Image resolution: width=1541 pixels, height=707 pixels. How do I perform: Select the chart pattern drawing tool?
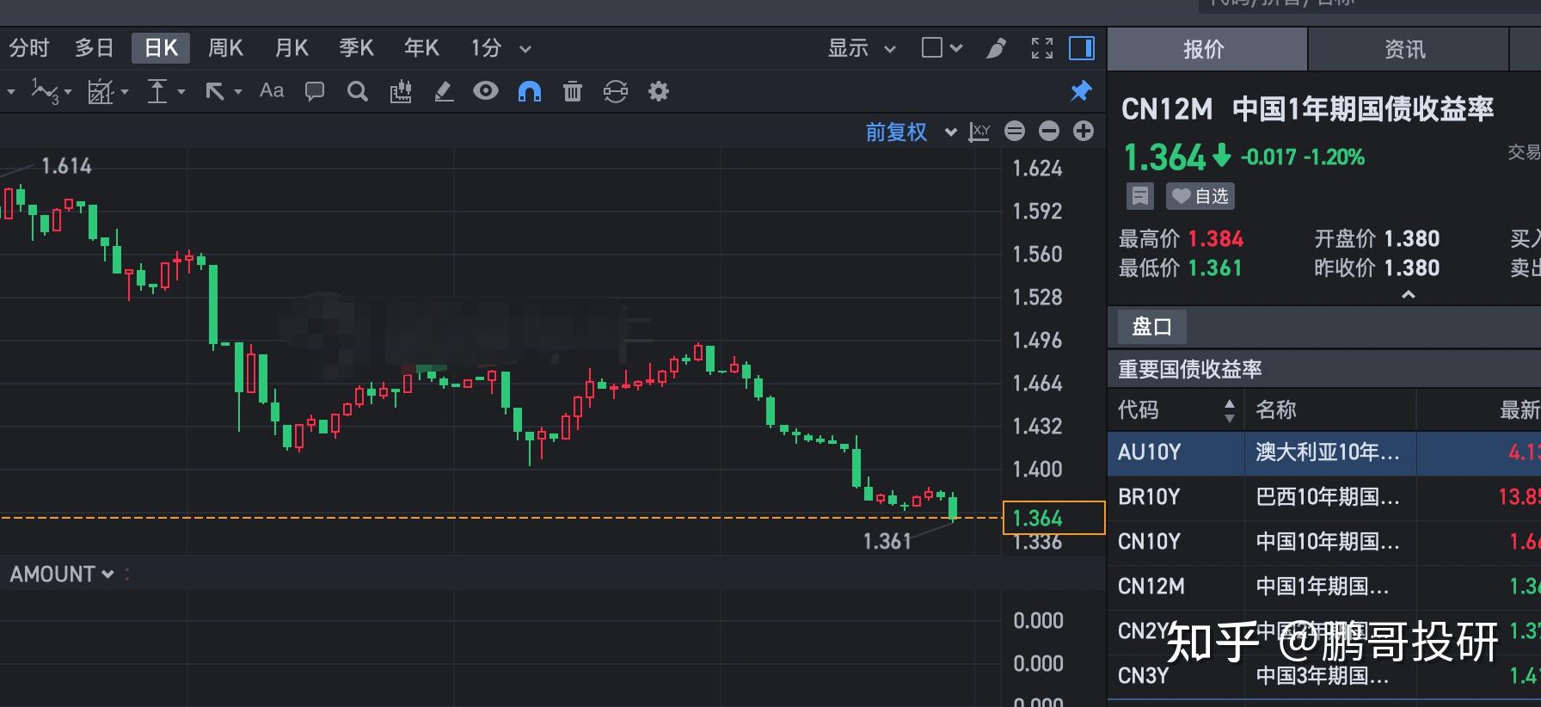pyautogui.click(x=101, y=91)
